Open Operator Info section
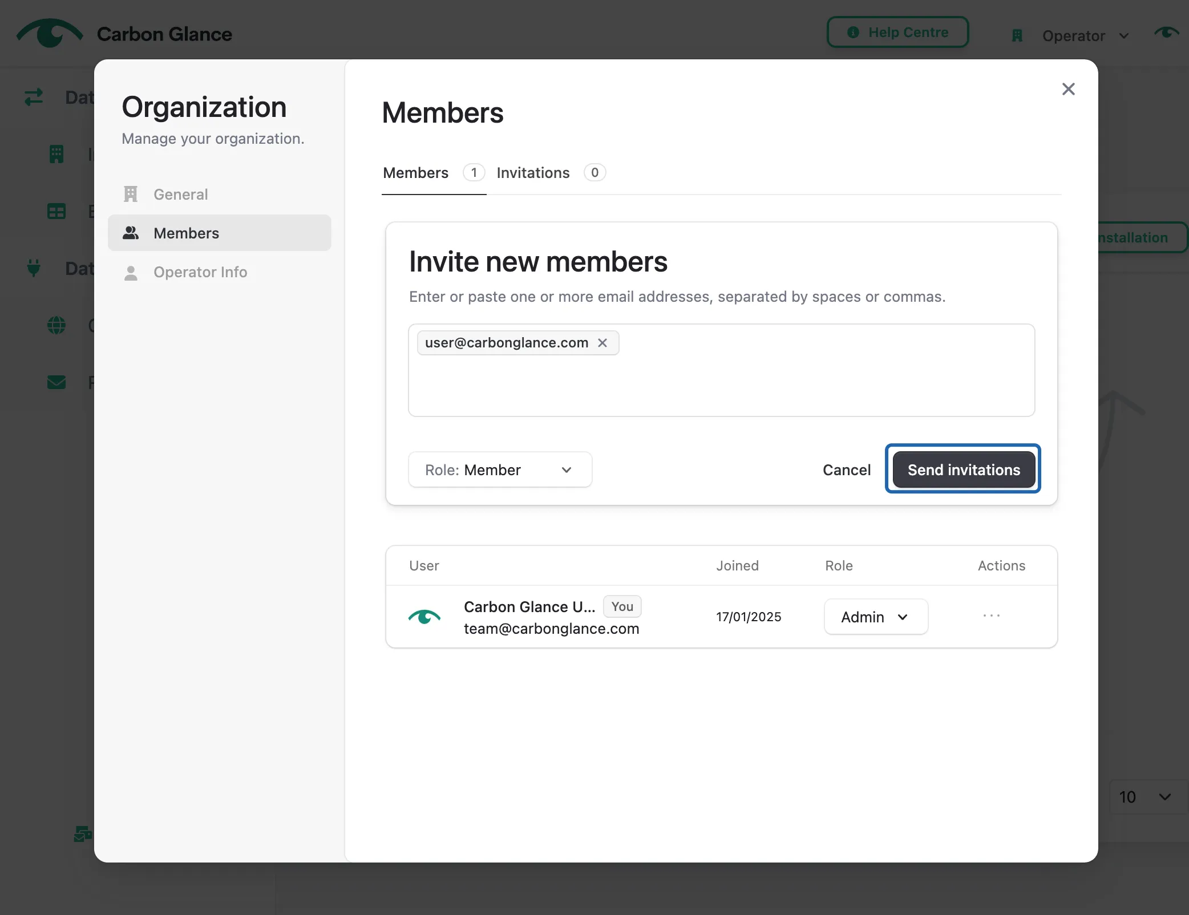Image resolution: width=1189 pixels, height=915 pixels. (x=219, y=272)
